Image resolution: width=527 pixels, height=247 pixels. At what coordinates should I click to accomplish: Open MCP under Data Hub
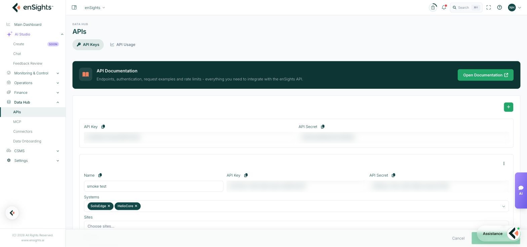17,122
